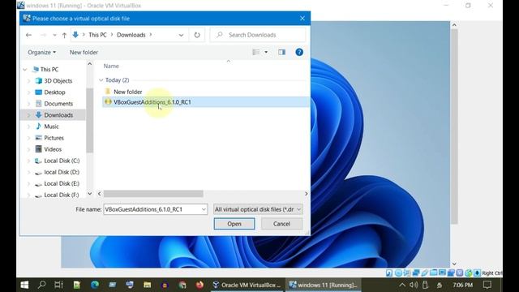
Task: Click the file list horizontal scrollbar thumb
Action: click(x=153, y=194)
